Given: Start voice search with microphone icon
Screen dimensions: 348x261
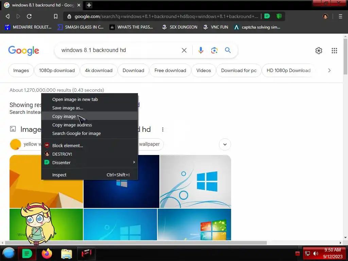Looking at the screenshot, I should 201,50.
